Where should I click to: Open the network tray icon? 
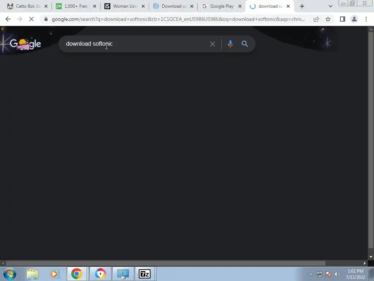[319, 274]
